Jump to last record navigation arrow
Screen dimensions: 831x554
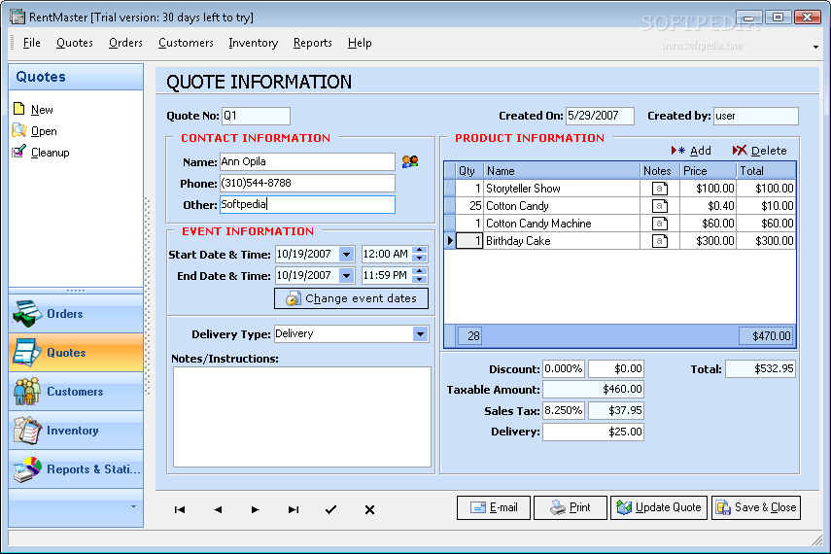click(x=294, y=509)
